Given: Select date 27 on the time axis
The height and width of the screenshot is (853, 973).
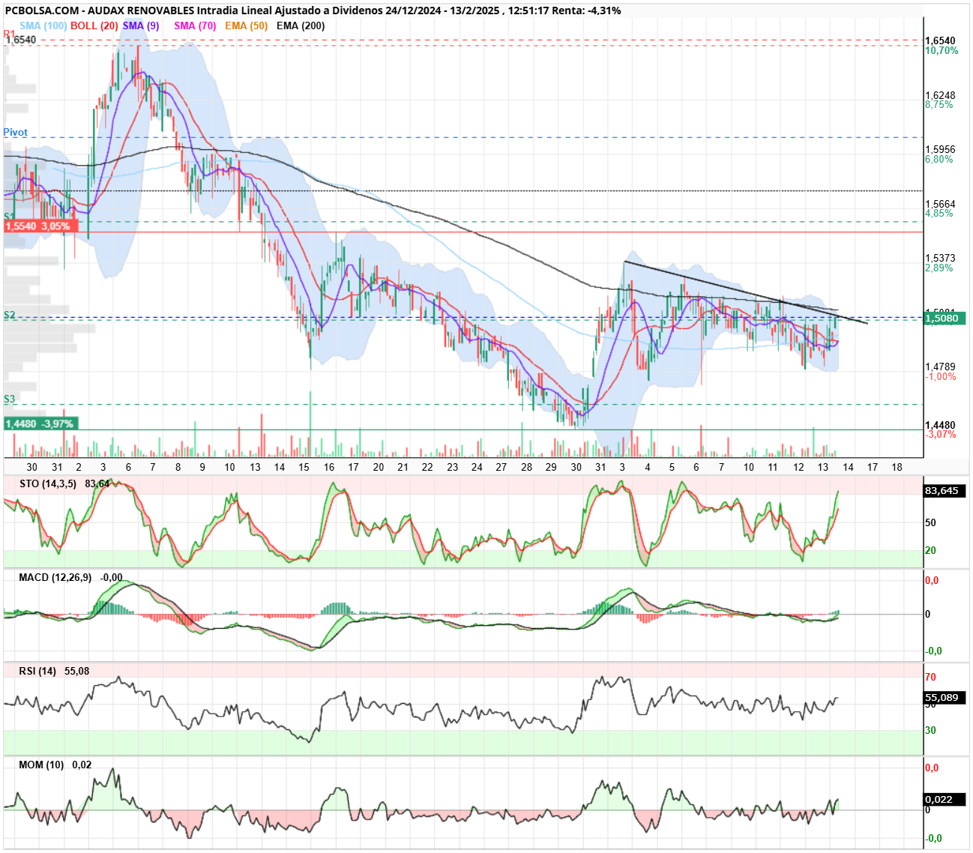Looking at the screenshot, I should [x=501, y=467].
